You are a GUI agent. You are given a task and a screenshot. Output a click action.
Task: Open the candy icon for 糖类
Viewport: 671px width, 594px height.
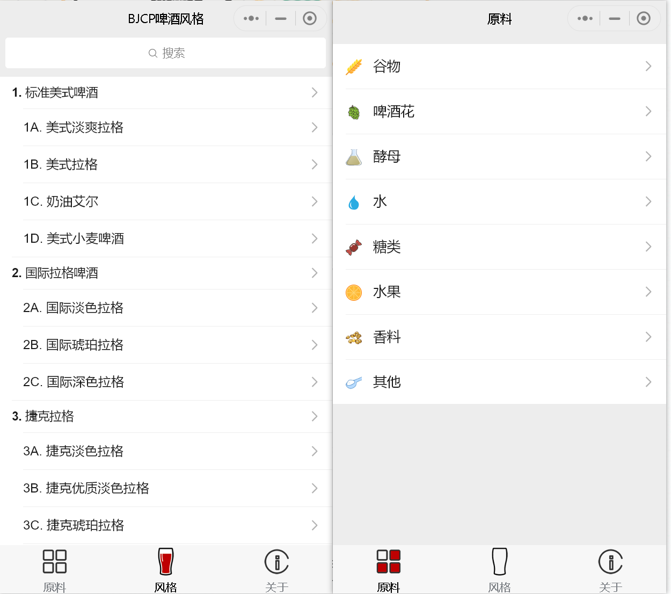pos(354,247)
